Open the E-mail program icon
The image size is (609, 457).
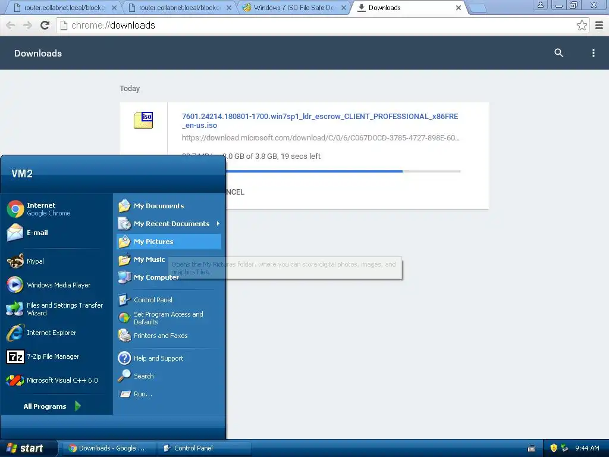tap(15, 233)
